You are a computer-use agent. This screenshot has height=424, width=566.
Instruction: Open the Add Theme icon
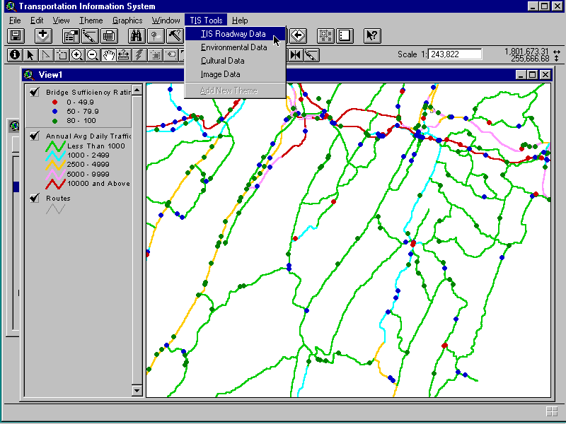(42, 35)
